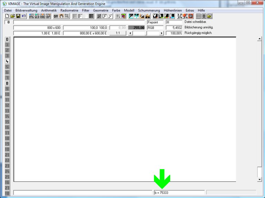Click the vertical scrollbar down arrow
Screen dimensions: 265x198
coord(259,179)
